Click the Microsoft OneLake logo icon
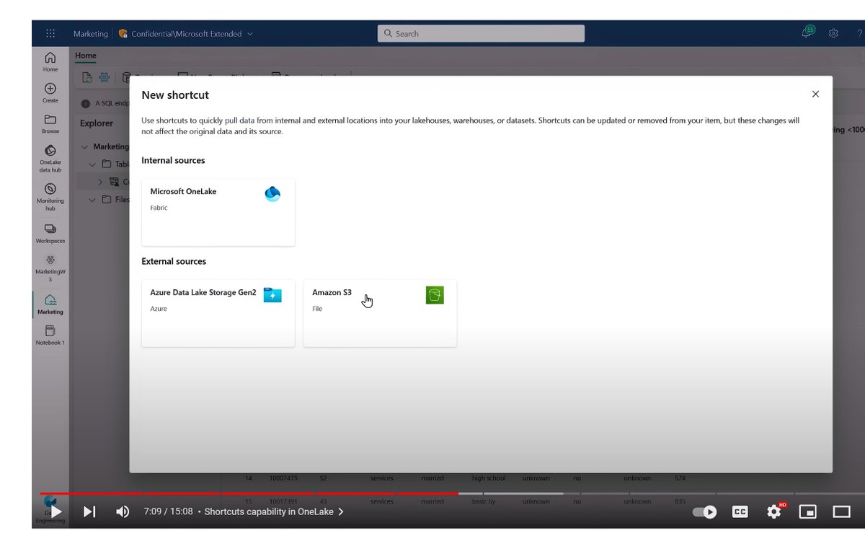 pyautogui.click(x=272, y=193)
